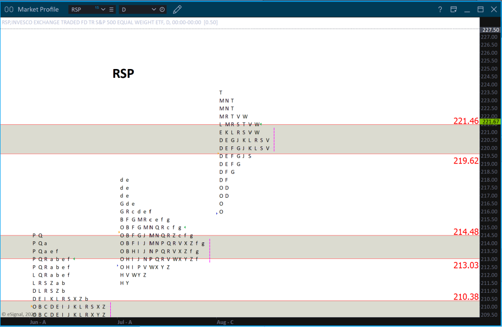The image size is (502, 327).
Task: Click the 227.50 price axis label
Action: [x=490, y=30]
